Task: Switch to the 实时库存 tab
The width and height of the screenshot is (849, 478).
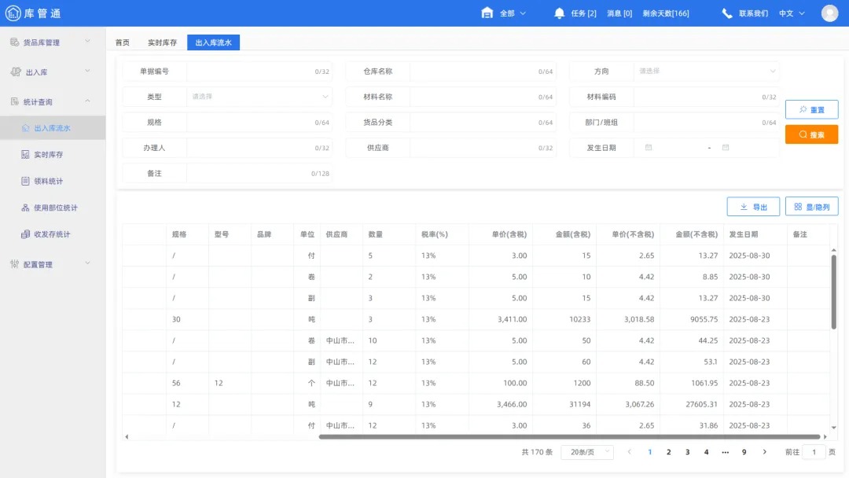Action: 162,42
